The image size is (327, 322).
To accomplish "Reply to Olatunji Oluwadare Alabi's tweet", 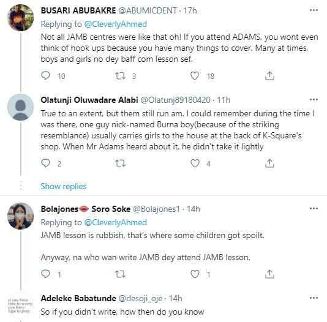I will click(45, 163).
